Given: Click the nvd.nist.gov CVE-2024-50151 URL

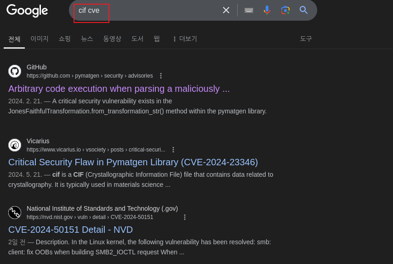Looking at the screenshot, I should pos(90,217).
